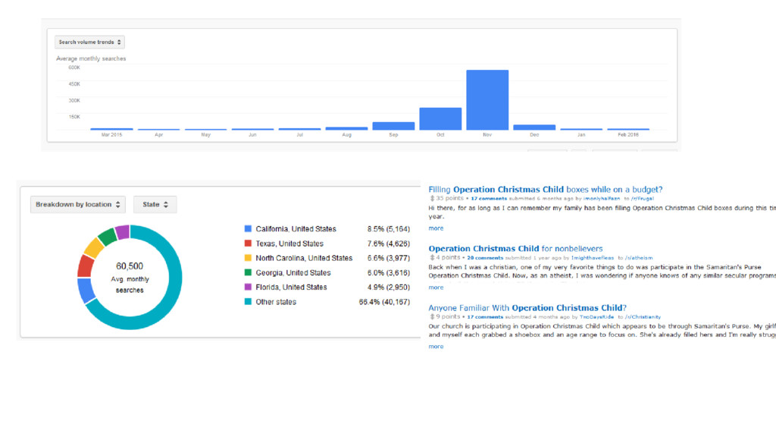Click the green Georgia donut segment
This screenshot has height=437, width=776.
(108, 236)
